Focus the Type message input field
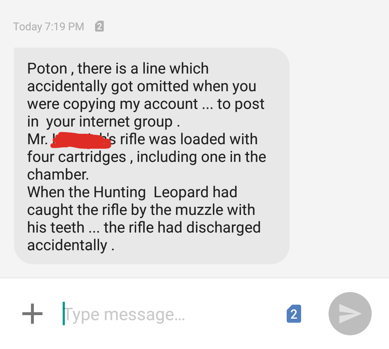The image size is (389, 349). pyautogui.click(x=171, y=314)
